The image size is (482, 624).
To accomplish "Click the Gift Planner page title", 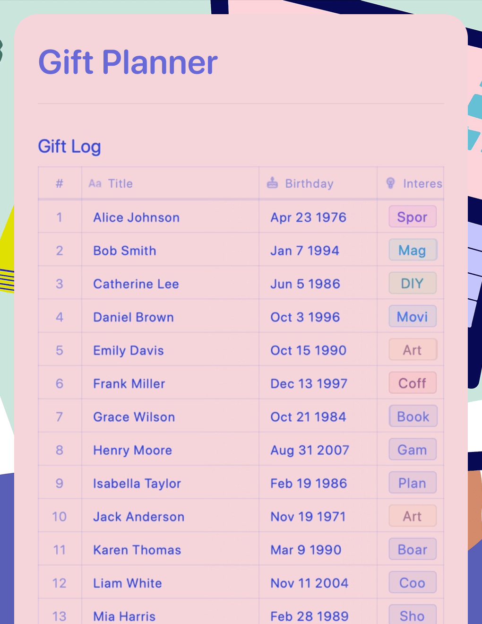I will click(128, 62).
